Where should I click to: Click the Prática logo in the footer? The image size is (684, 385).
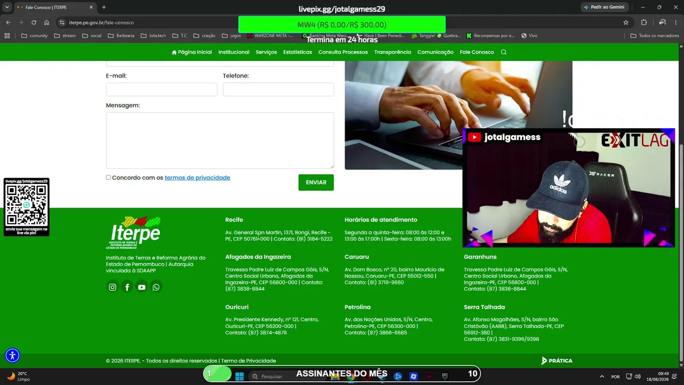point(557,361)
